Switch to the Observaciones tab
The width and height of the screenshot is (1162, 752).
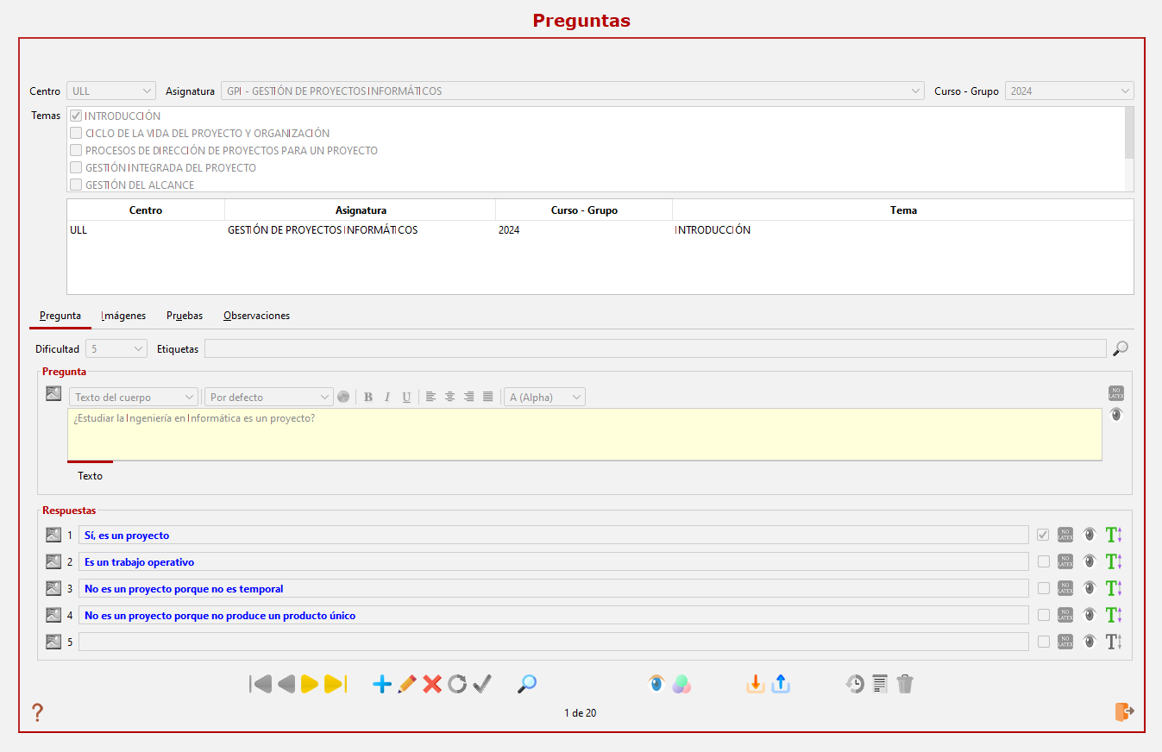(x=256, y=316)
